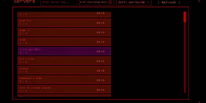Join the "arab mic" server
Image resolution: width=206 pixels, height=103 pixels.
100,23
